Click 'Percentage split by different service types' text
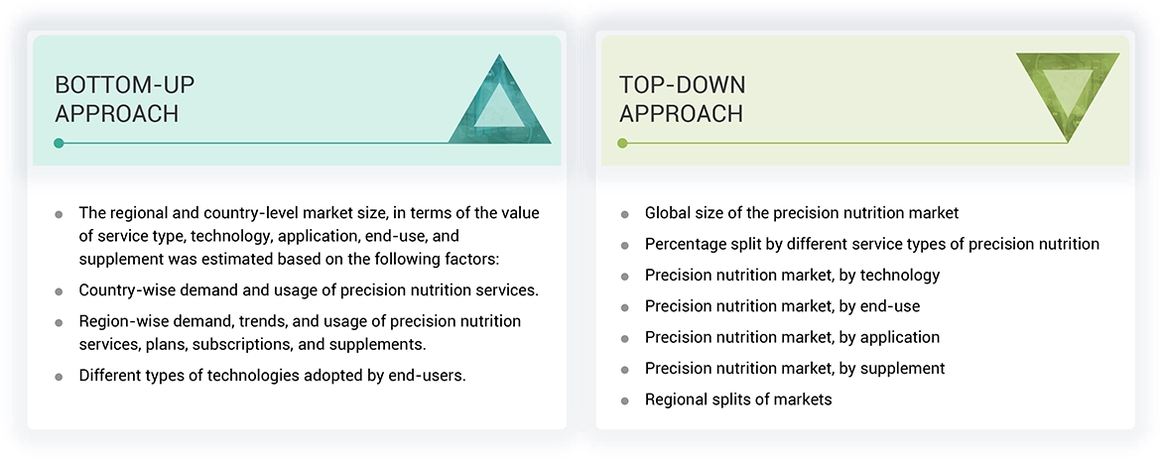This screenshot has height=458, width=1161. pyautogui.click(x=871, y=244)
